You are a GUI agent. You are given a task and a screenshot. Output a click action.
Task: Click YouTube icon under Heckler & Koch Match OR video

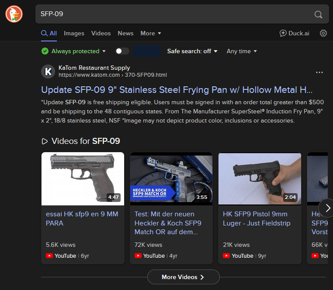(138, 256)
